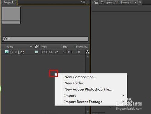The image size is (151, 114).
Task: Click the project search field
Action: click(x=45, y=39)
